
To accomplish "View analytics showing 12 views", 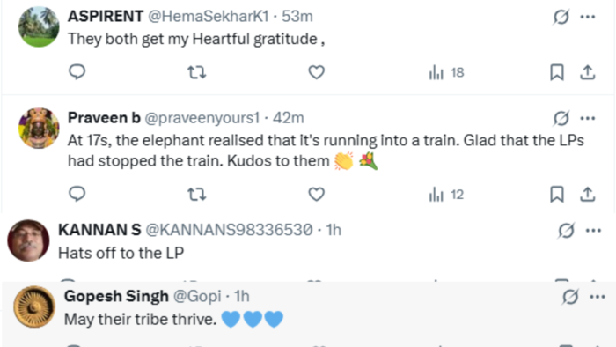I will pyautogui.click(x=447, y=195).
